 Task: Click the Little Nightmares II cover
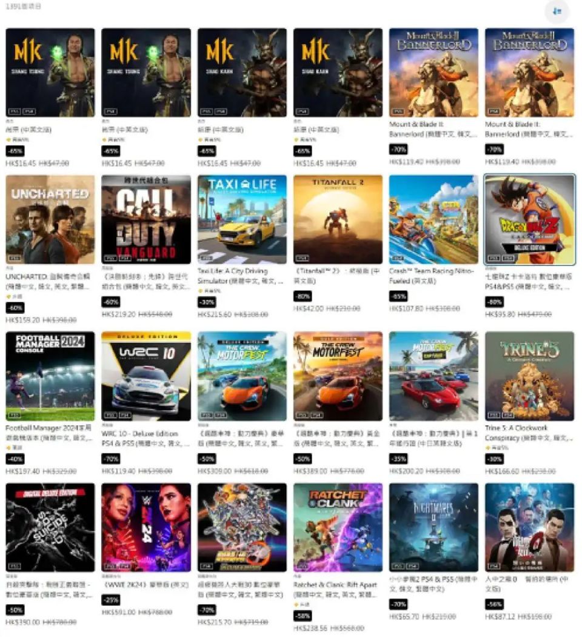click(x=434, y=527)
